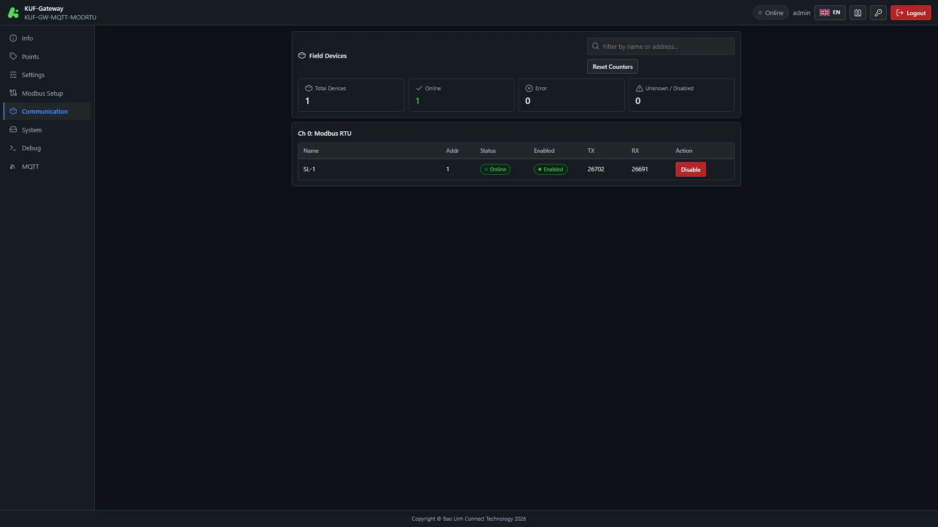The height and width of the screenshot is (527, 938).
Task: Click the Addr column header
Action: coord(452,151)
